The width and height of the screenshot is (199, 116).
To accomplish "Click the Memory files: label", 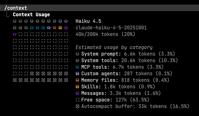I will (100, 80).
